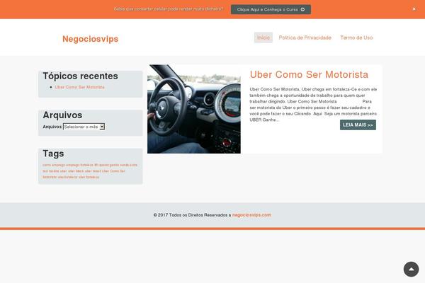Close the orange promo banner
Screen dimensions: 425x283
(414, 9)
